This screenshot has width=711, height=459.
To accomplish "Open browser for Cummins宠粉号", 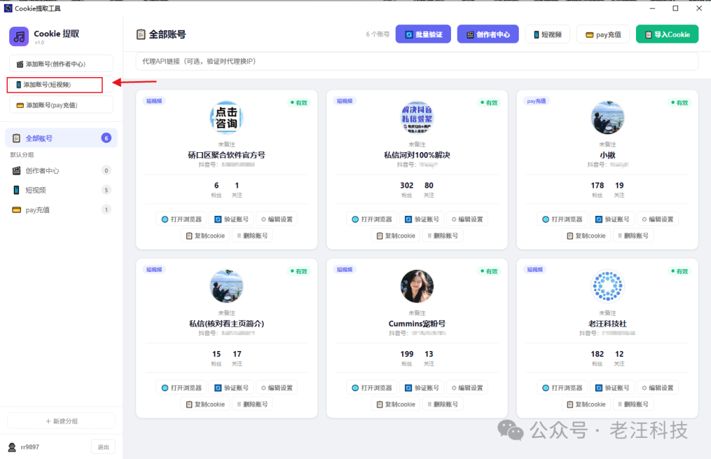I will tap(372, 388).
